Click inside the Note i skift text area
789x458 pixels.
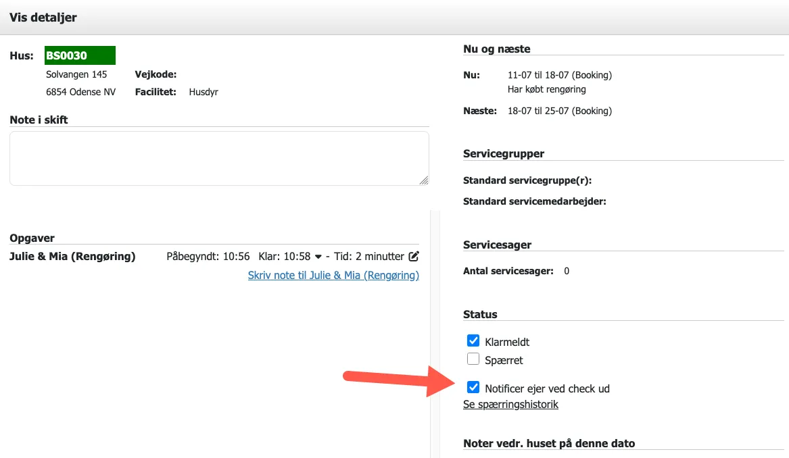pos(219,158)
